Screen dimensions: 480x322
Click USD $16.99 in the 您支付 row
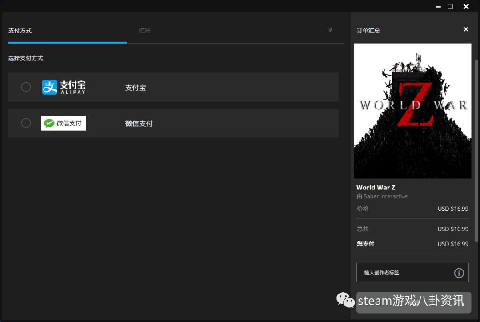click(453, 244)
